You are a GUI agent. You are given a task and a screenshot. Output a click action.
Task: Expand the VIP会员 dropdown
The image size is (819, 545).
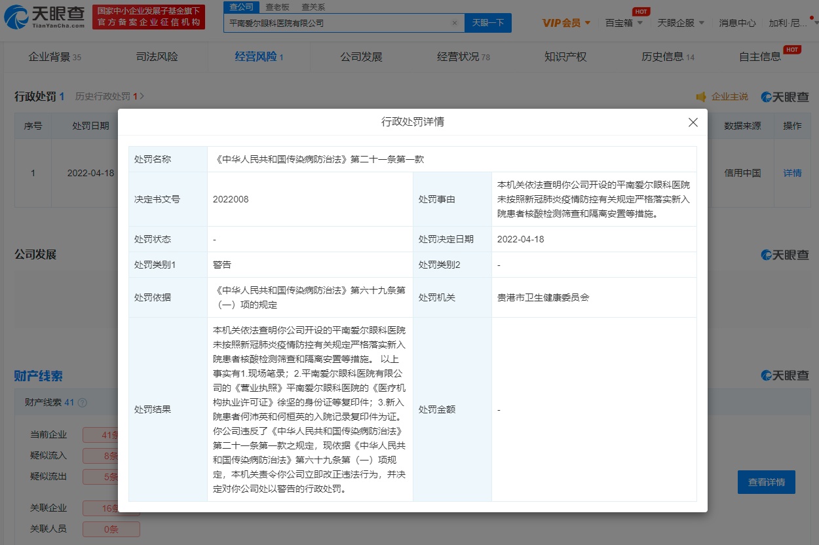click(x=566, y=23)
